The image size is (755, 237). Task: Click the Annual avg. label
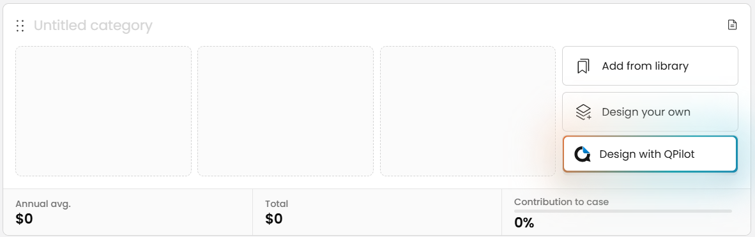[x=43, y=204]
